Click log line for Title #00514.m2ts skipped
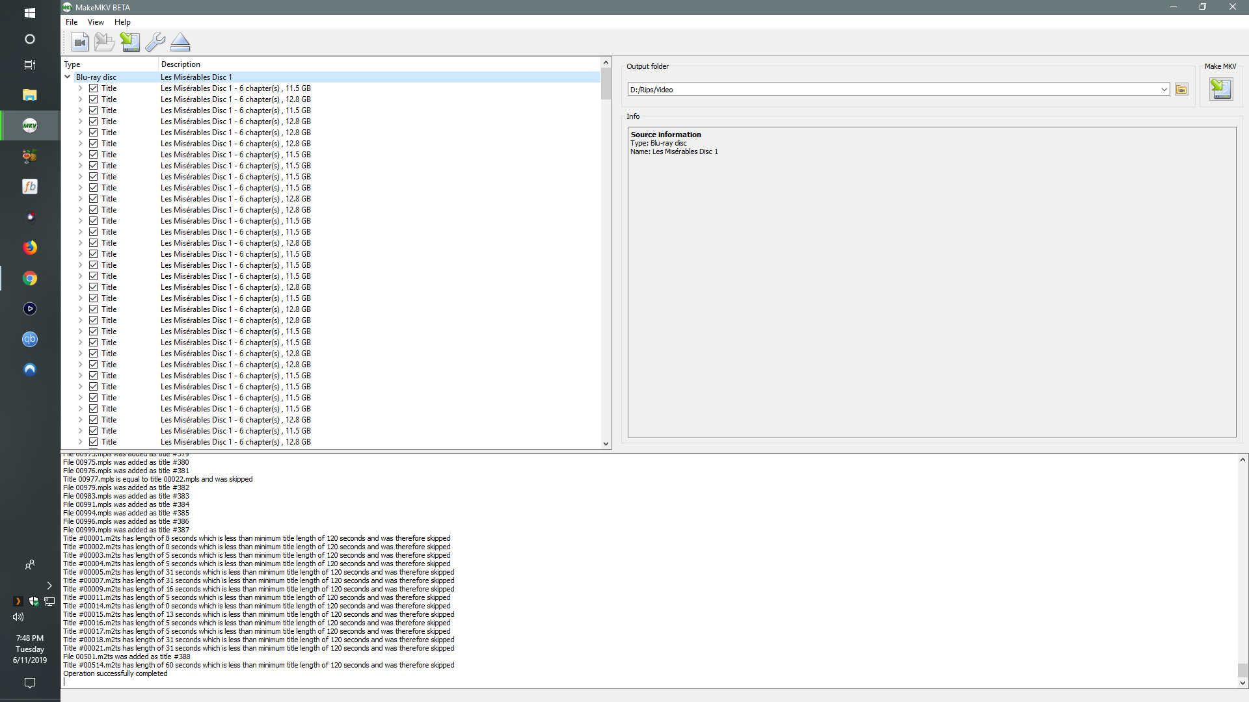The image size is (1249, 702). coord(259,666)
